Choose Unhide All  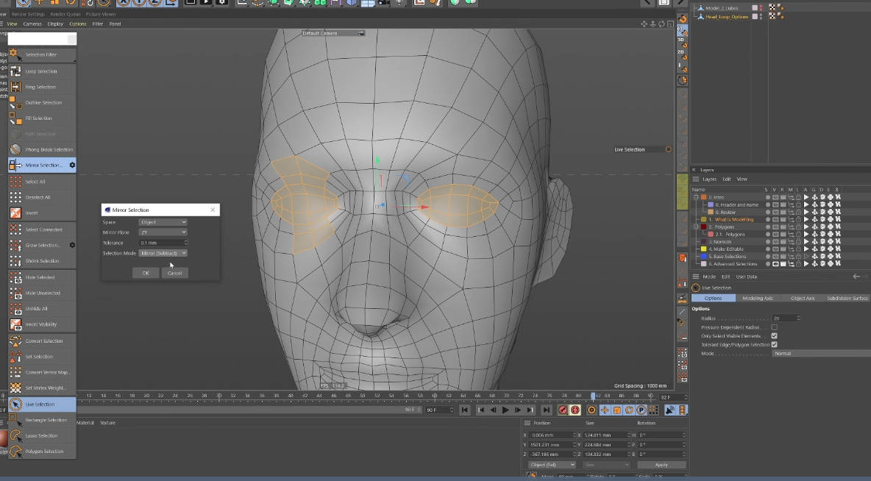pos(42,308)
